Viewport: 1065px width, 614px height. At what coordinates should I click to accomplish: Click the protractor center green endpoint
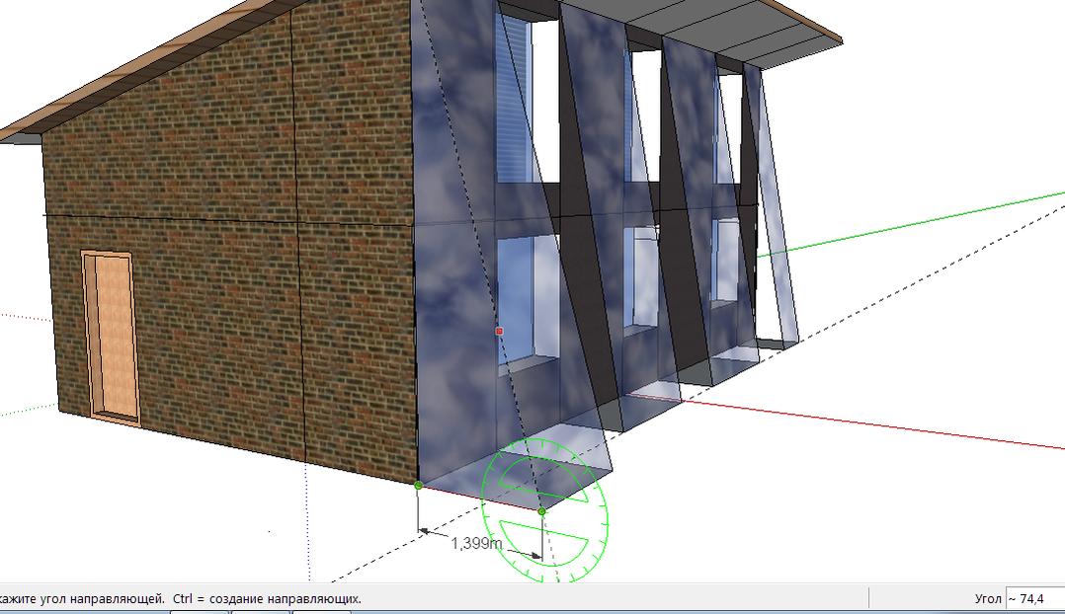[x=541, y=511]
